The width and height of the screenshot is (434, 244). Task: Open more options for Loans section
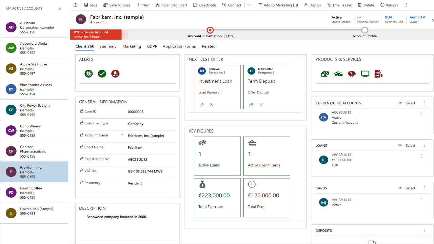click(424, 145)
